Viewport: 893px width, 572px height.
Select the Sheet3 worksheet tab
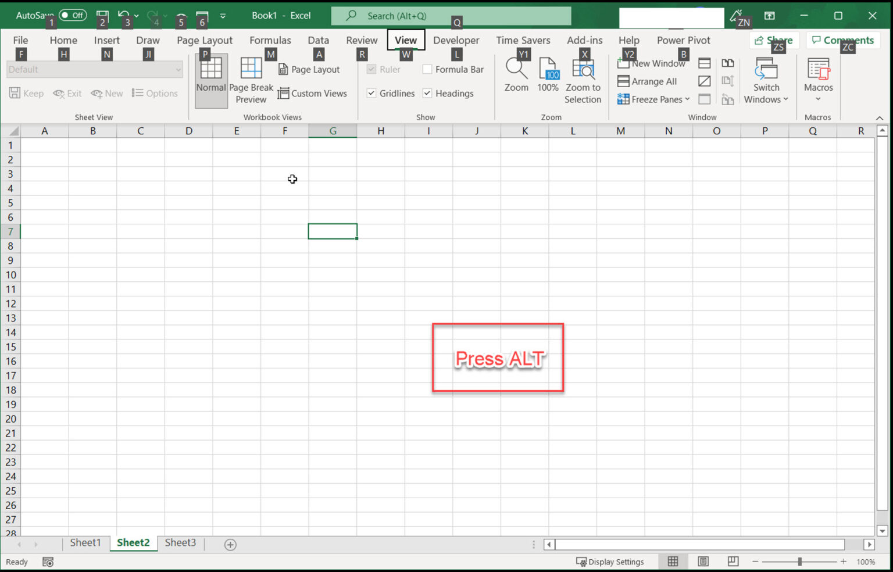[x=180, y=542]
